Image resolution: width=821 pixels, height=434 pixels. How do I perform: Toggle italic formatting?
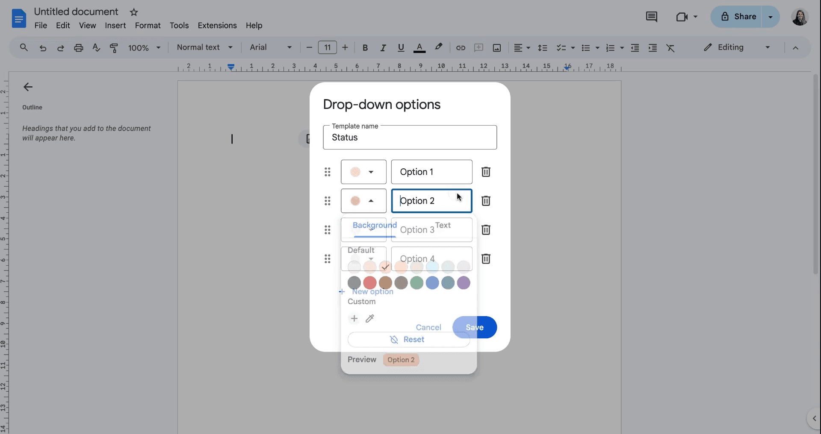383,48
